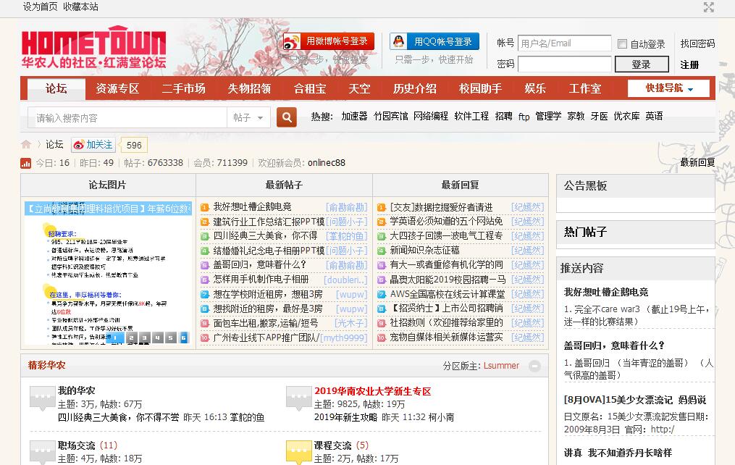Click the Weibo account login button
Viewport: 735px width, 465px height.
coord(328,41)
